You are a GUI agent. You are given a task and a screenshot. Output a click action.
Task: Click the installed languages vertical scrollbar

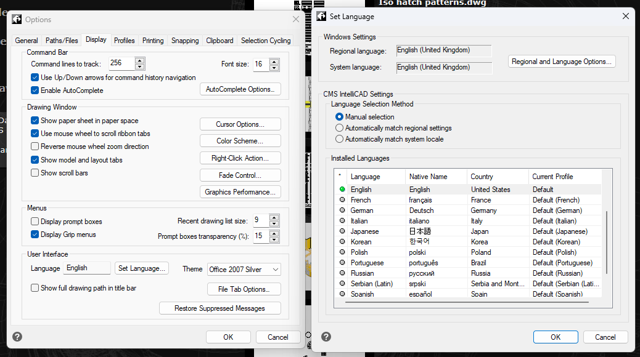pyautogui.click(x=607, y=243)
